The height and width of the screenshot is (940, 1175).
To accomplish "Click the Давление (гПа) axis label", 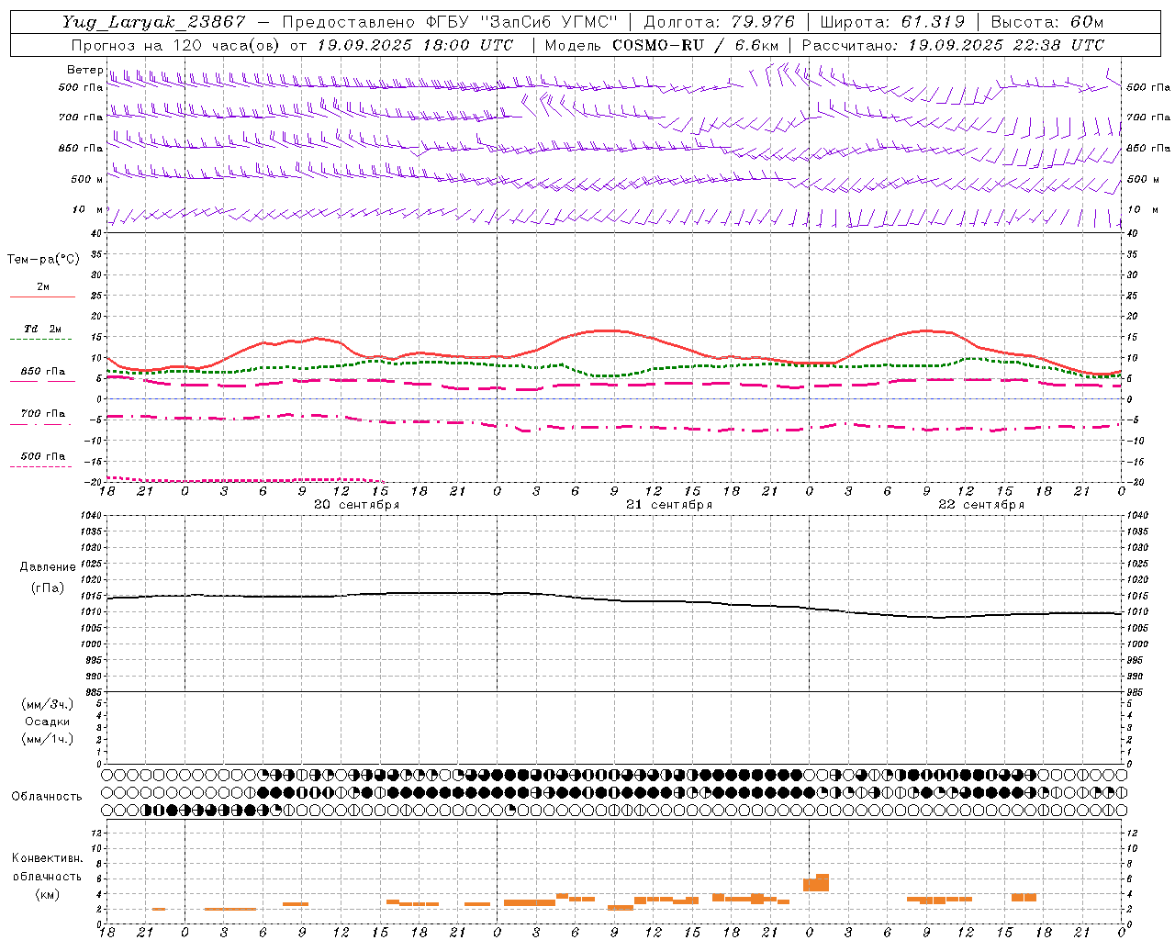I will [x=47, y=577].
